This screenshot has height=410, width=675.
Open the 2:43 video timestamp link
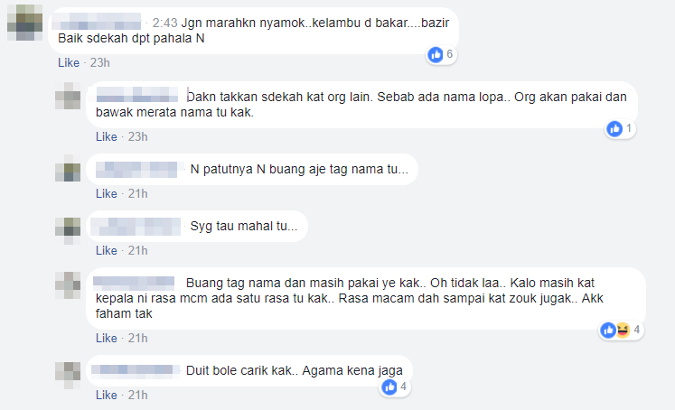[164, 23]
